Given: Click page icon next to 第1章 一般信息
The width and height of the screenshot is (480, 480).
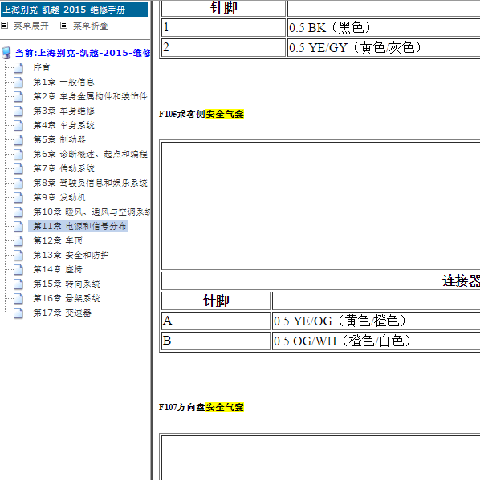Looking at the screenshot, I should (18, 82).
